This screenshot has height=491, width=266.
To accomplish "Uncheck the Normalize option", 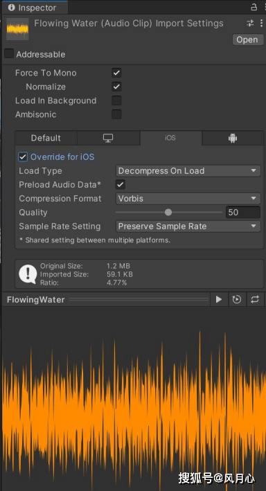I will point(116,87).
